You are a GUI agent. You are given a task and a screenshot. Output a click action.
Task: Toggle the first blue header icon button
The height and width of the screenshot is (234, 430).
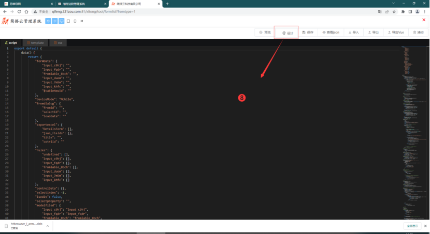tap(48, 21)
